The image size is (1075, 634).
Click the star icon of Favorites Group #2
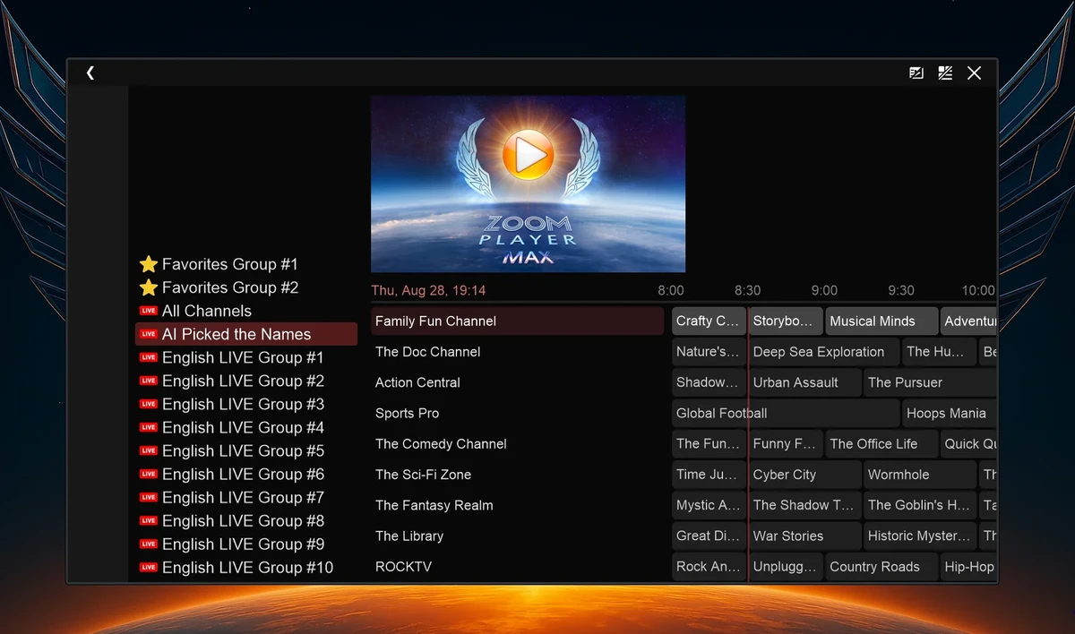(149, 287)
